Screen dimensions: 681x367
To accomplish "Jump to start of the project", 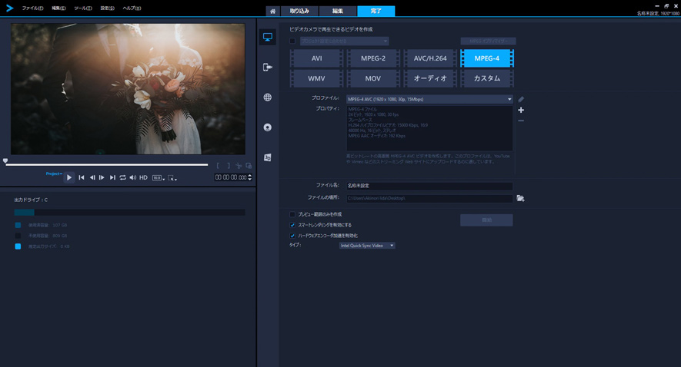I will tap(82, 177).
